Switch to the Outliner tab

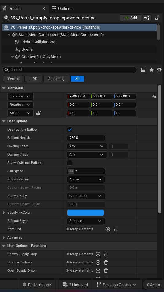pos(61,8)
